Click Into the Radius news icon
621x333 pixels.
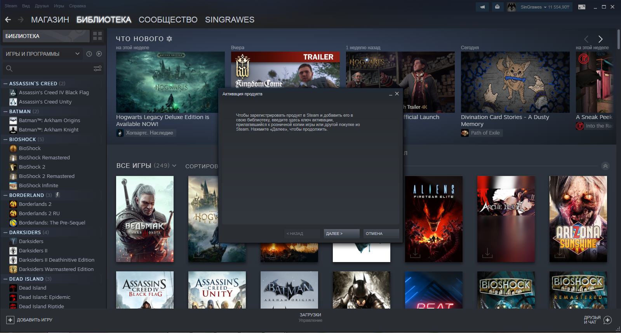pos(580,126)
